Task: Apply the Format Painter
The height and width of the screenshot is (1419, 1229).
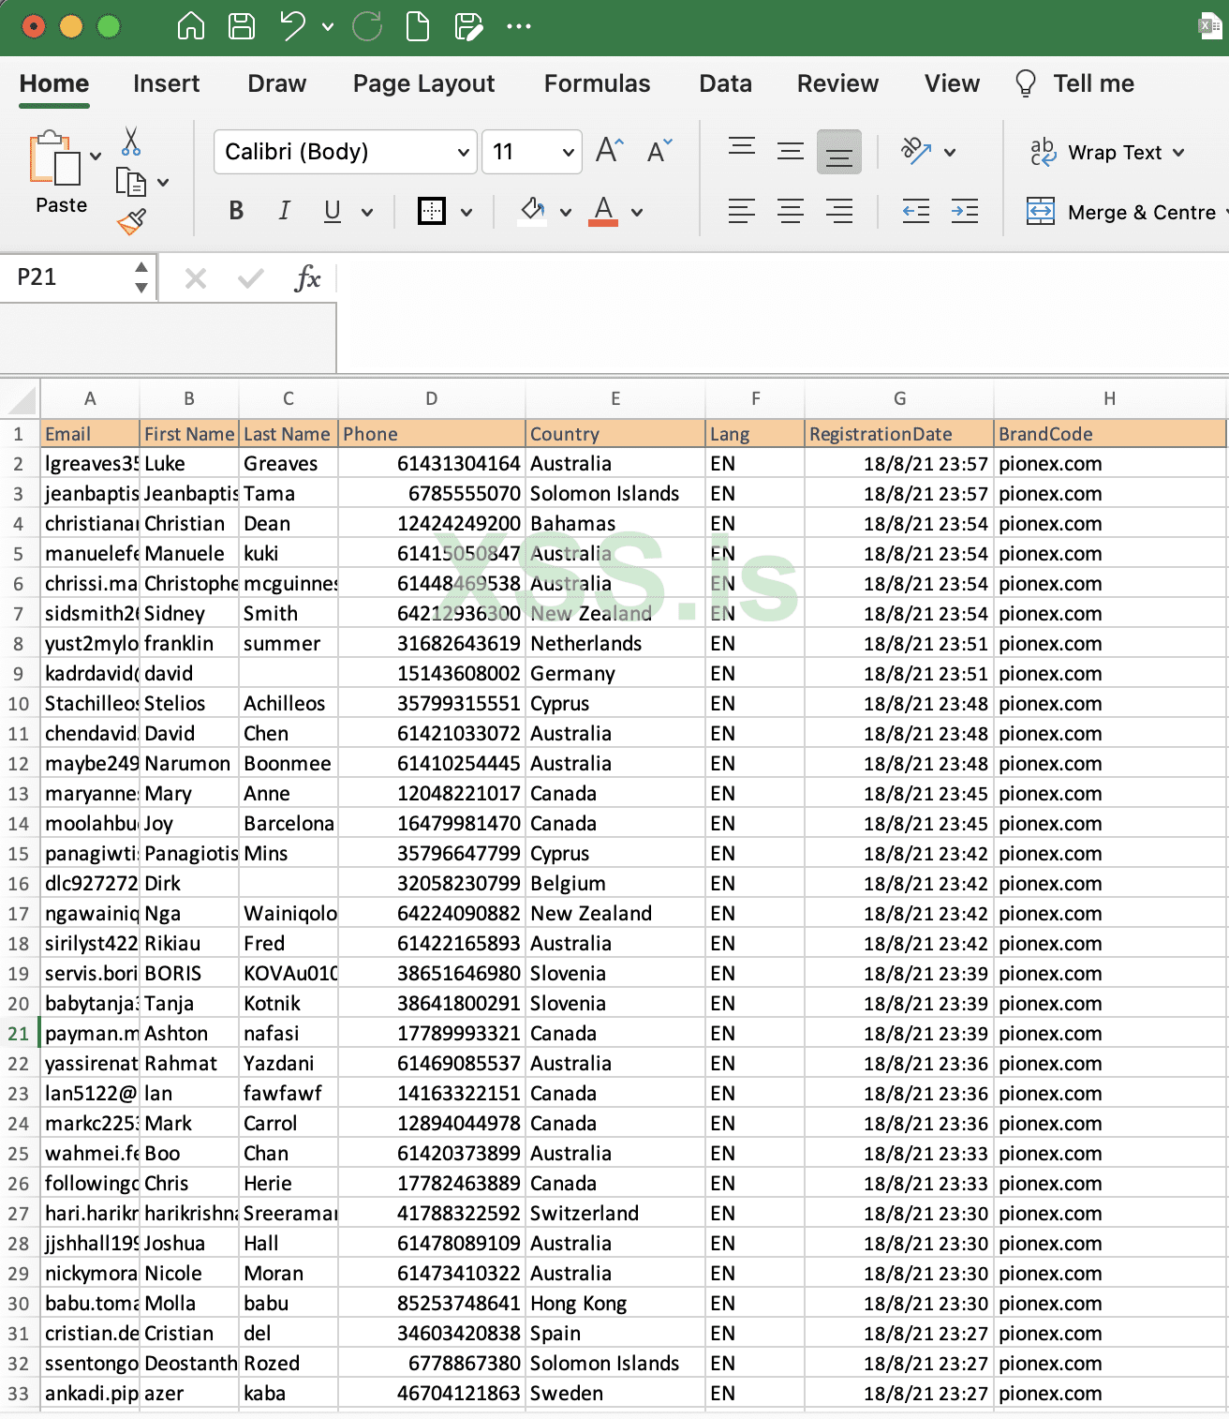Action: point(131,222)
